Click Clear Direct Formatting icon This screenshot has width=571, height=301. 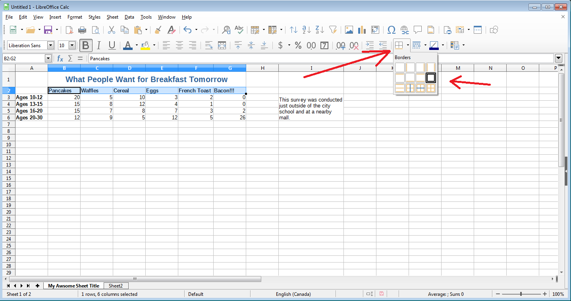[171, 30]
